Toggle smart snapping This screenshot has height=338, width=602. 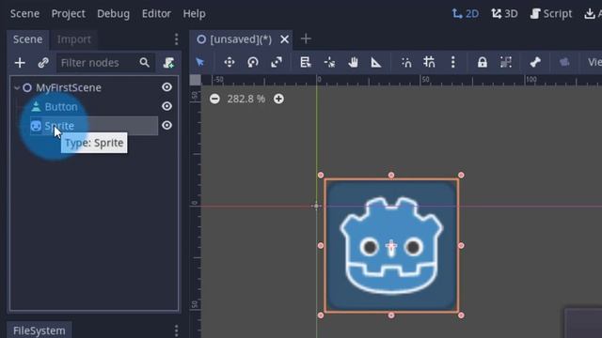click(x=406, y=62)
